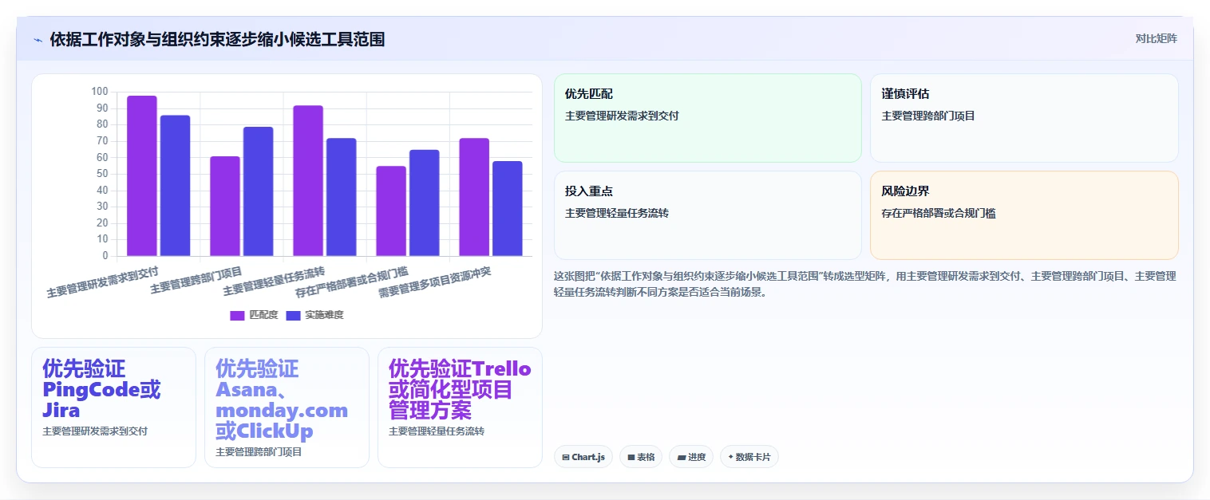Click the 表格 tag chip
Viewport: 1210px width, 500px height.
point(641,457)
